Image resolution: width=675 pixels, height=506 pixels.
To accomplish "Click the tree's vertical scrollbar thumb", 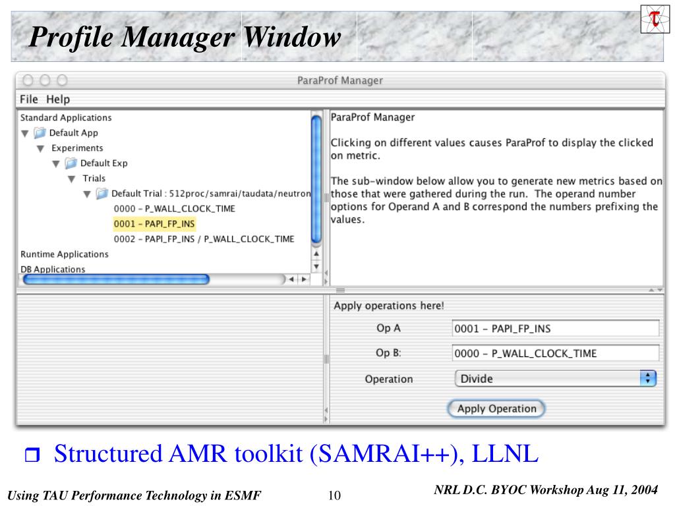I will (x=316, y=179).
